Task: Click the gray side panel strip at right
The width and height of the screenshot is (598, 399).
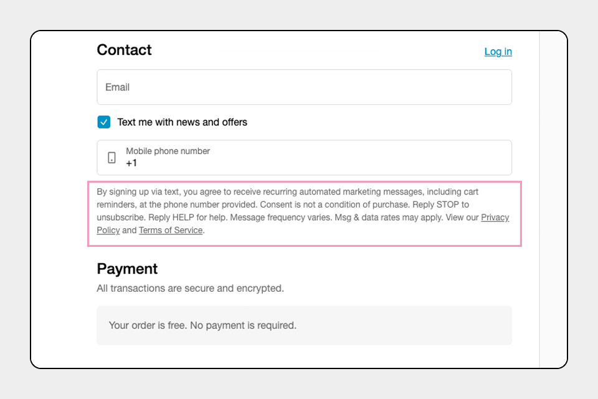Action: click(x=553, y=199)
